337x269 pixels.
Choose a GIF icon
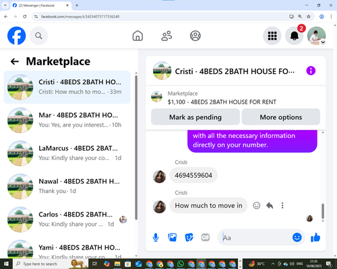pyautogui.click(x=206, y=237)
